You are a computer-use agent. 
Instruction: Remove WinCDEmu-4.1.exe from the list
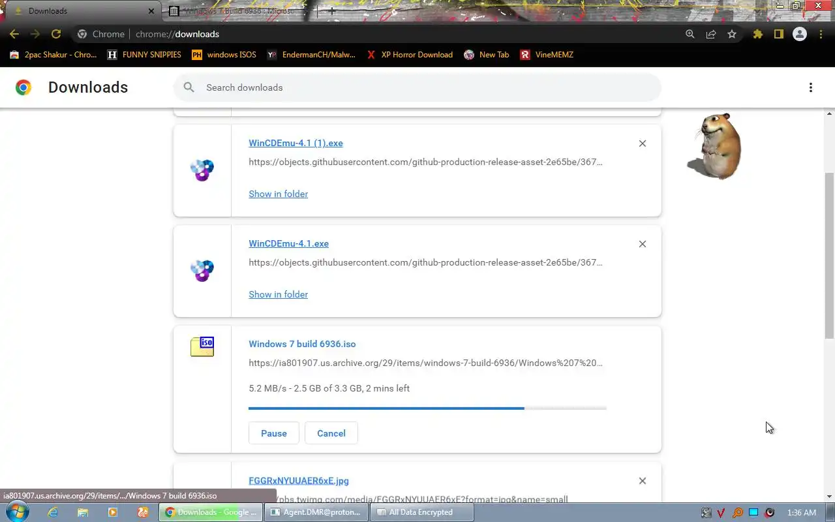pos(643,244)
